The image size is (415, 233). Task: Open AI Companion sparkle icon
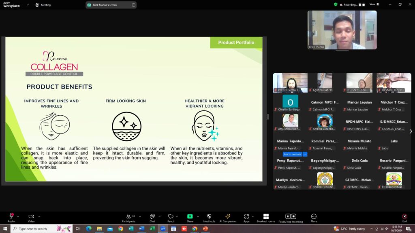tap(228, 216)
